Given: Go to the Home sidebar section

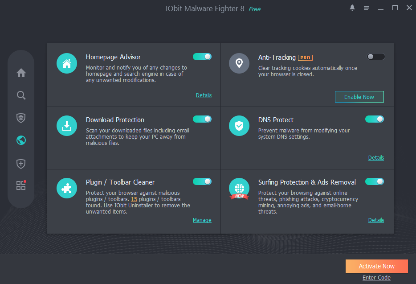Looking at the screenshot, I should [x=21, y=73].
